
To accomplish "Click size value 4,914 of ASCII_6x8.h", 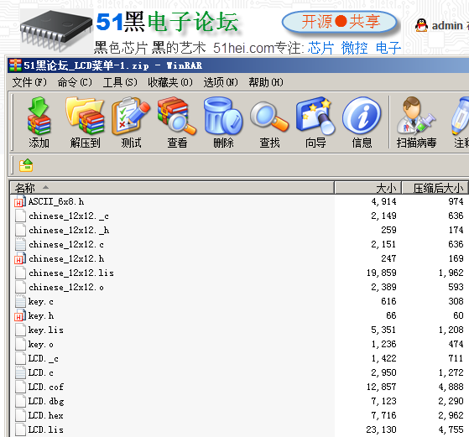I will [383, 201].
